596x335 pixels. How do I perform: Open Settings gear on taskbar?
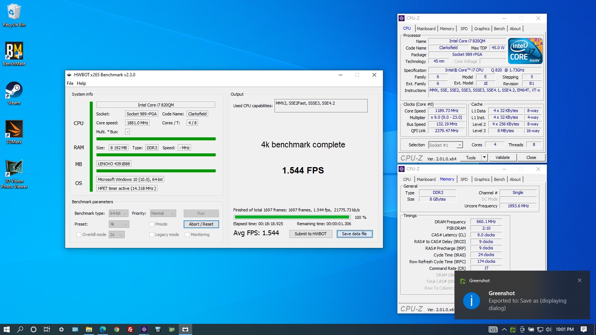coord(61,329)
